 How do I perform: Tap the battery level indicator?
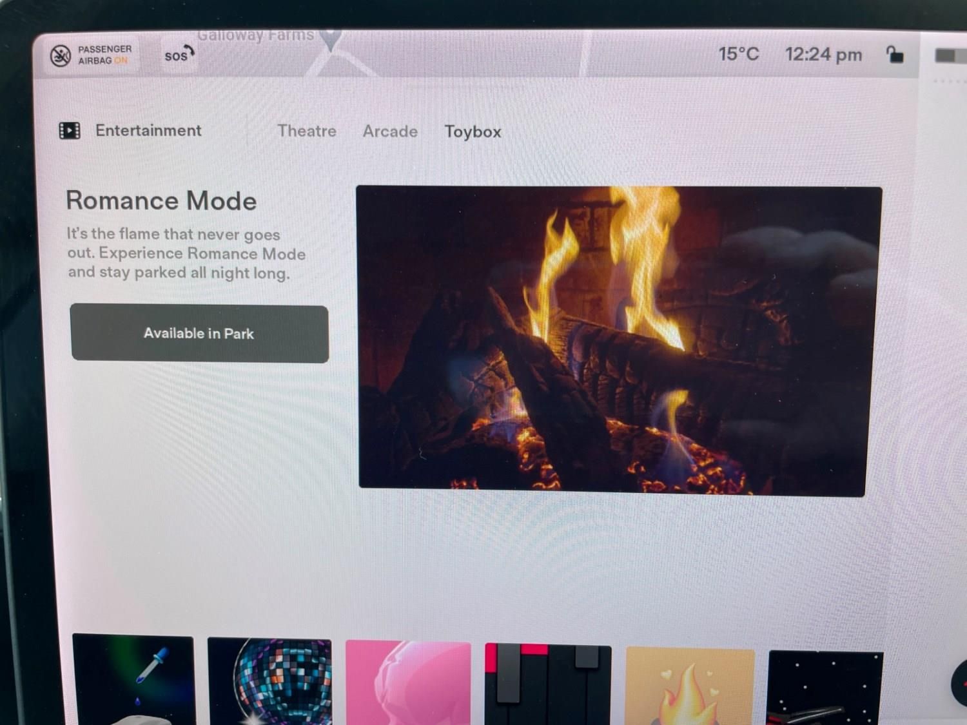(948, 56)
